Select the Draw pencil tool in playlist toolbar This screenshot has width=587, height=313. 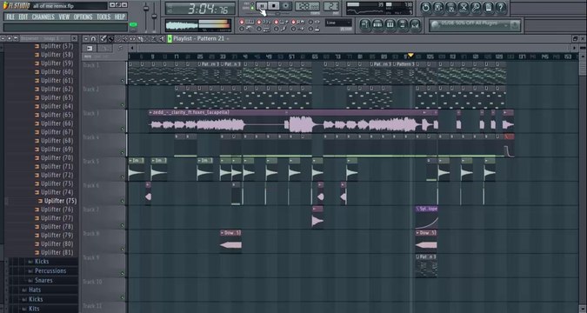click(x=103, y=38)
